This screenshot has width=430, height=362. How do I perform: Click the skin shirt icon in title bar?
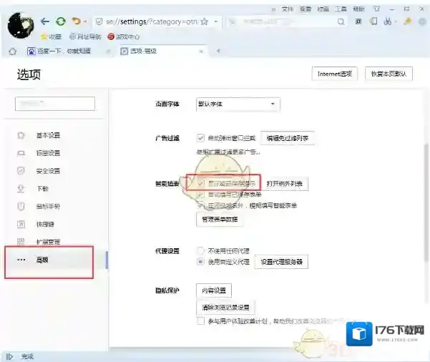pyautogui.click(x=377, y=9)
